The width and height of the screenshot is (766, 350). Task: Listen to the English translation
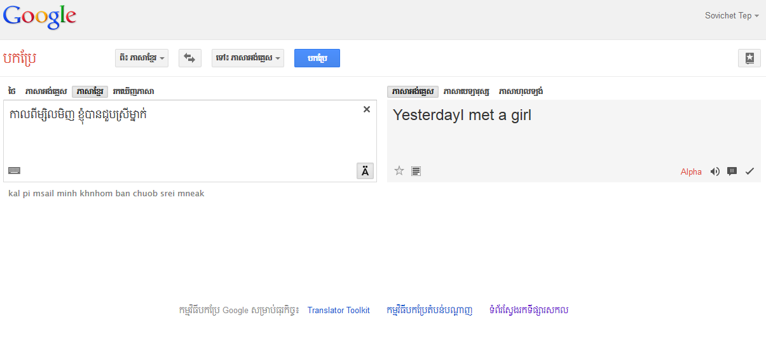pos(715,172)
